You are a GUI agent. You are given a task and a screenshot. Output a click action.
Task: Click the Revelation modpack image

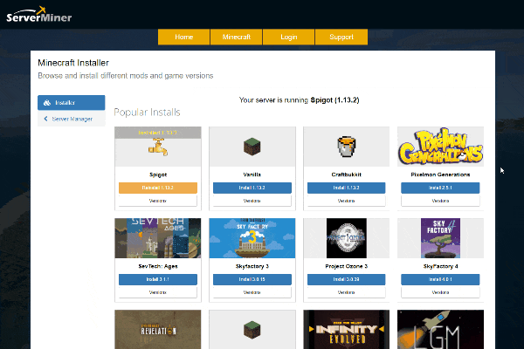(158, 330)
